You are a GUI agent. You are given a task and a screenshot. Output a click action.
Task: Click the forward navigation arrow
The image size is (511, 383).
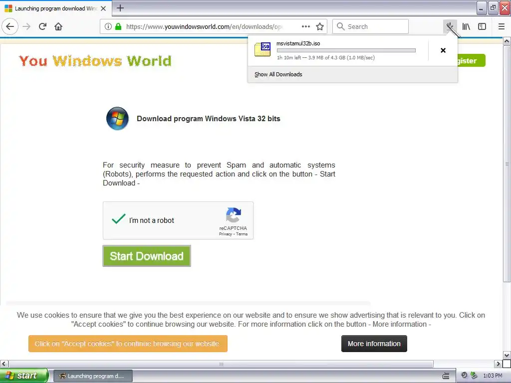pyautogui.click(x=27, y=26)
